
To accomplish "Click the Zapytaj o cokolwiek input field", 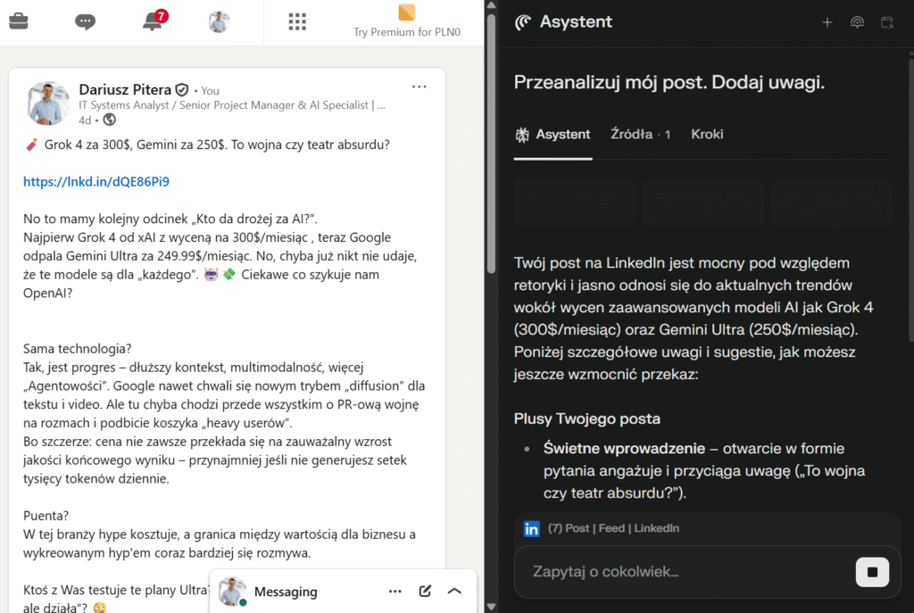I will [678, 572].
